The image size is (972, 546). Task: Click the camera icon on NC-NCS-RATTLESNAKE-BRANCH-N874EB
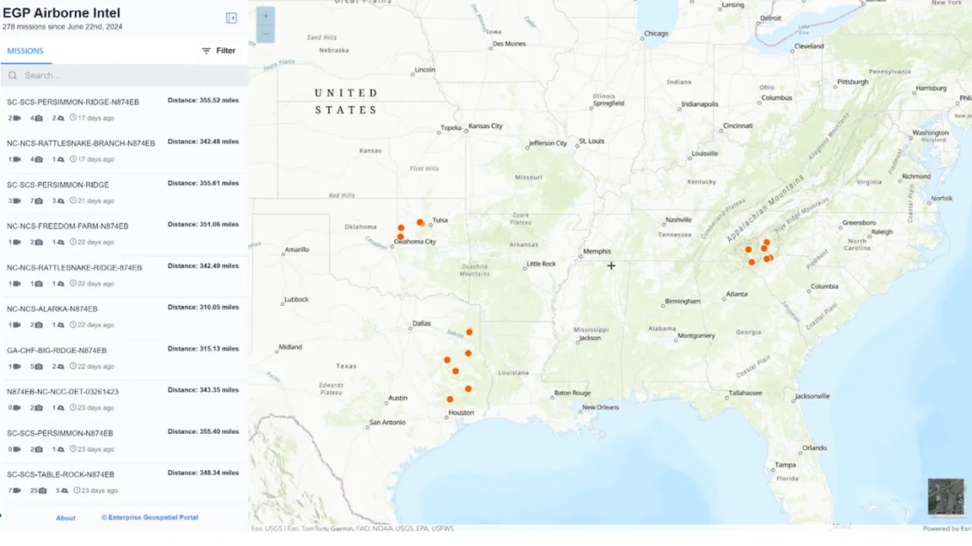point(38,158)
